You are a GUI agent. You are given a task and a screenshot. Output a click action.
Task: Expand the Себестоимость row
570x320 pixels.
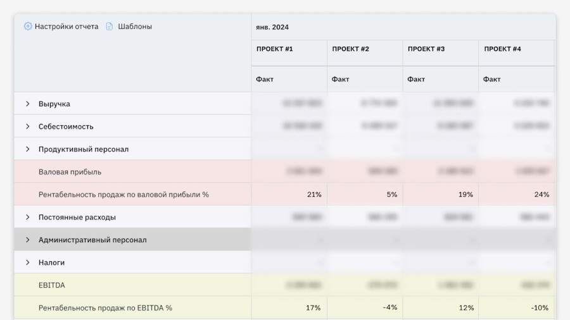pyautogui.click(x=28, y=126)
